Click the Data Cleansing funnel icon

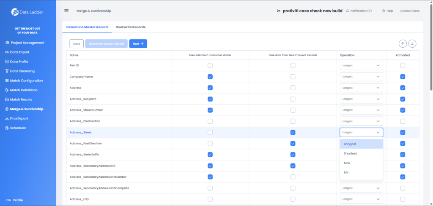pyautogui.click(x=7, y=71)
